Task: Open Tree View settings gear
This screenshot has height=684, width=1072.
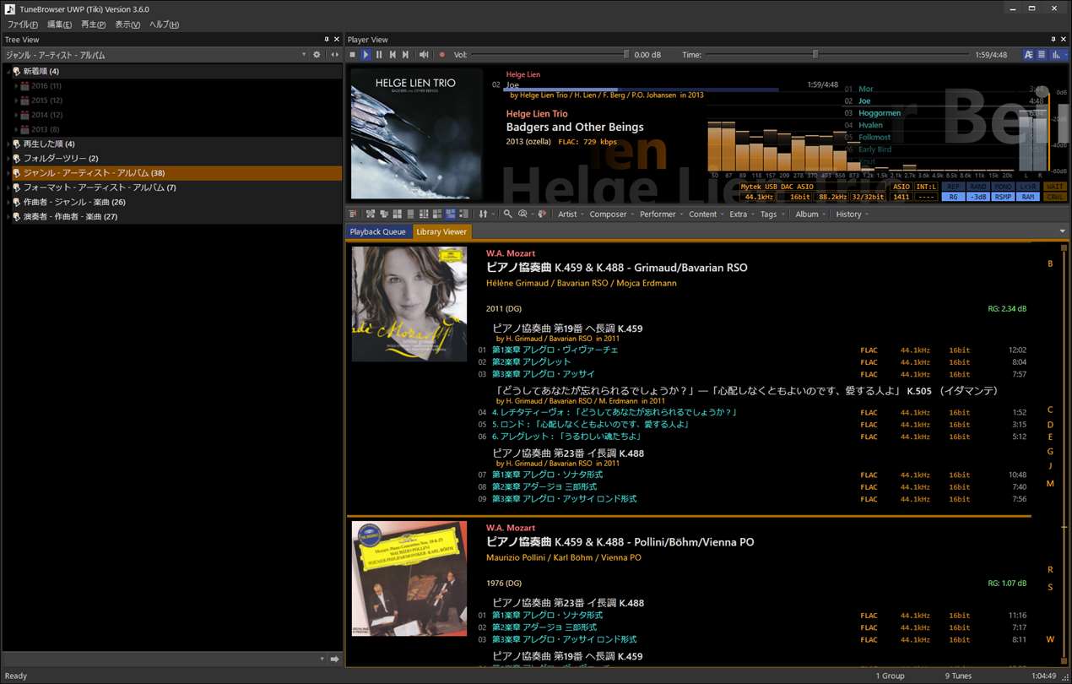Action: point(317,55)
